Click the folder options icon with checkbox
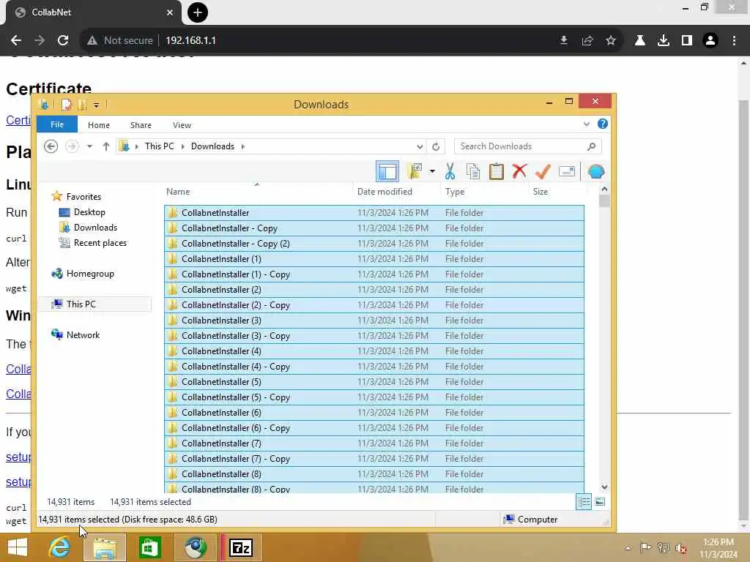750x562 pixels. [x=415, y=171]
